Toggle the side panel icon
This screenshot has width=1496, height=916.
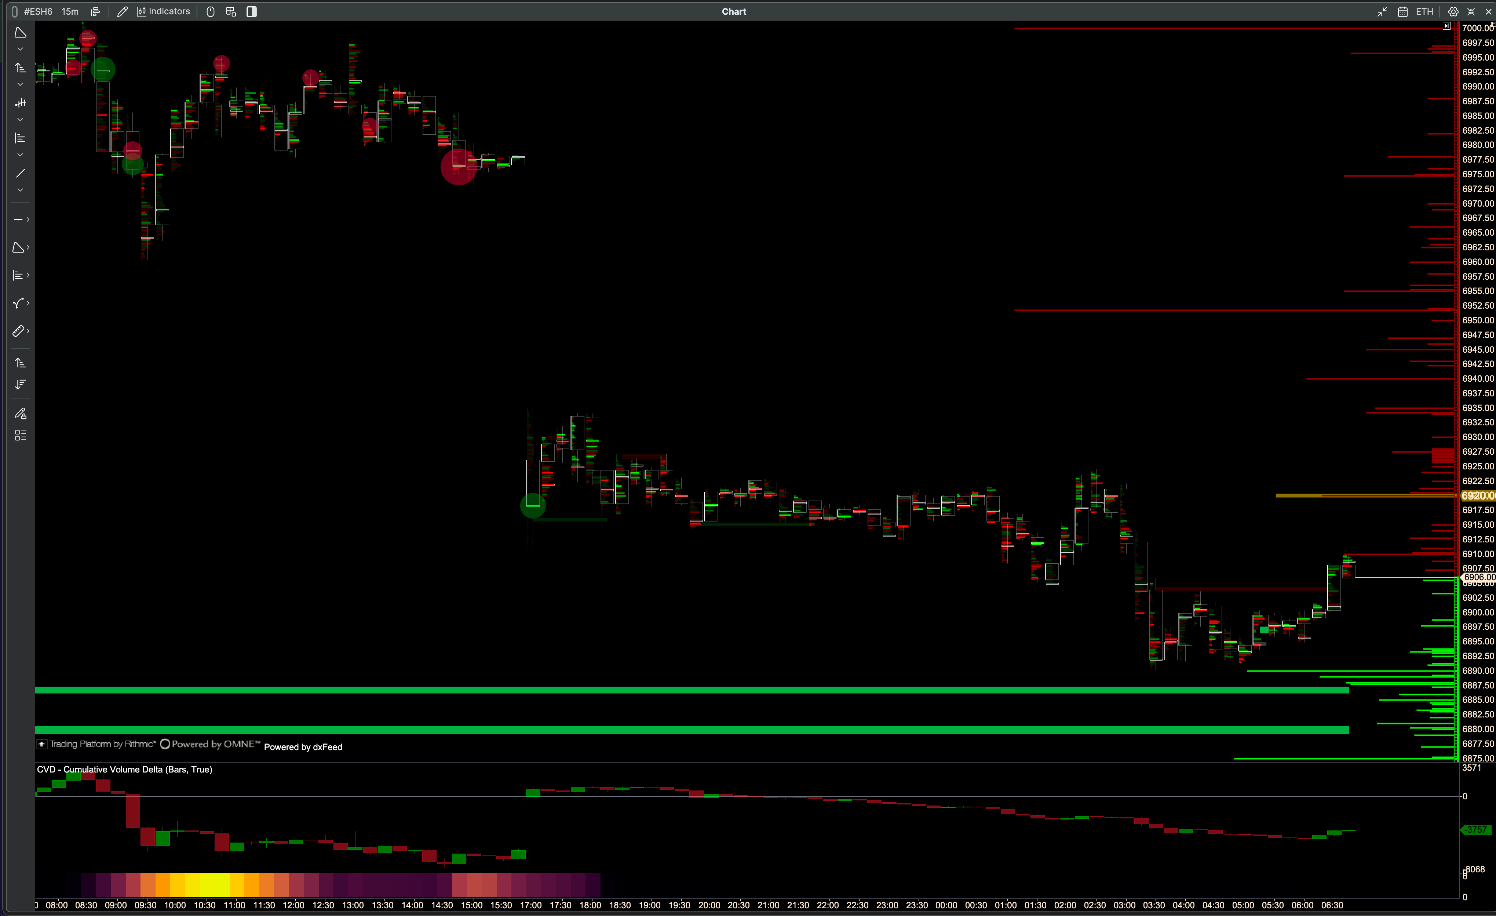pos(251,11)
